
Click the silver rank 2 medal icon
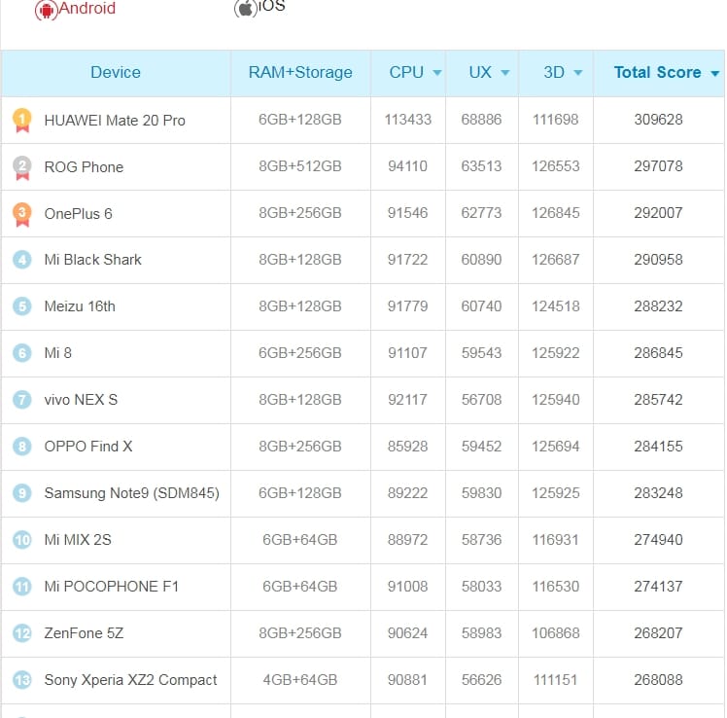point(22,166)
